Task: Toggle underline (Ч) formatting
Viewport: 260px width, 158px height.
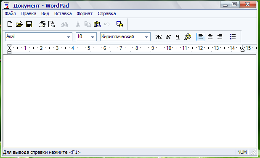Action: tap(178, 37)
